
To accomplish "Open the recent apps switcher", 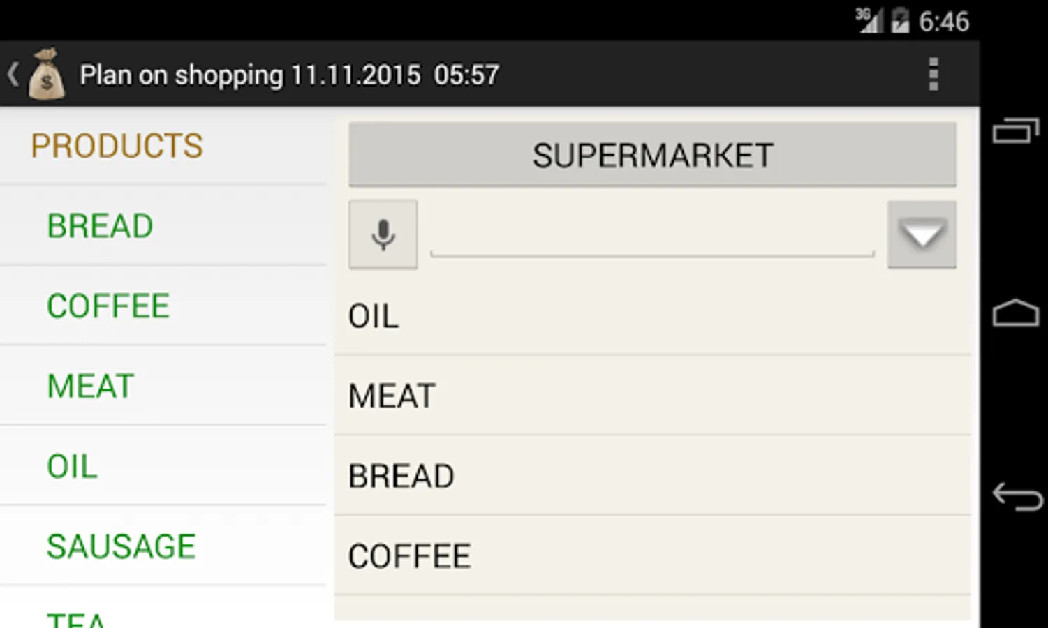I will pos(1015,130).
